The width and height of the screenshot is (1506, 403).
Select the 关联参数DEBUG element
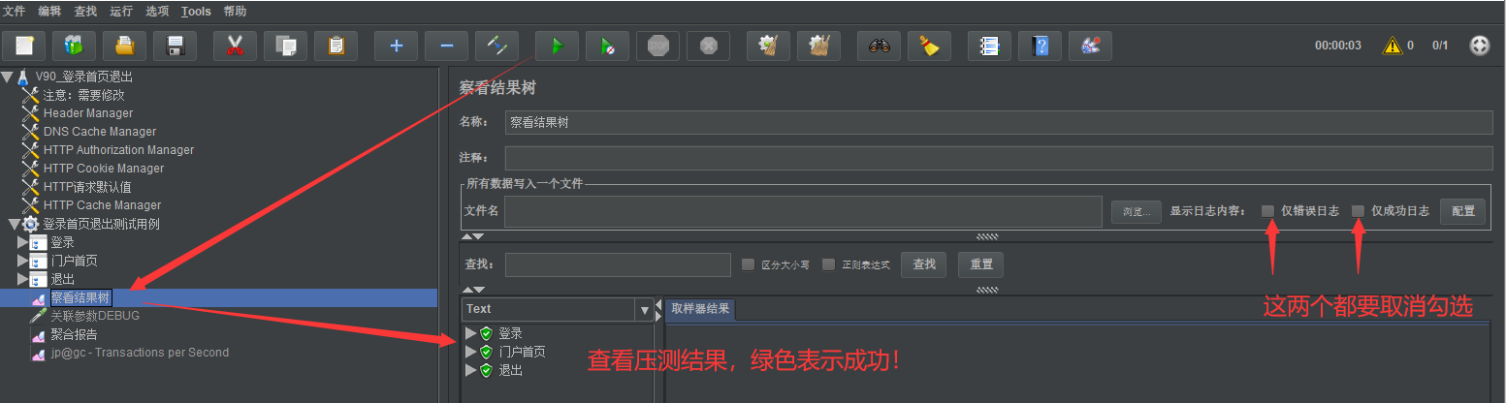tap(95, 316)
